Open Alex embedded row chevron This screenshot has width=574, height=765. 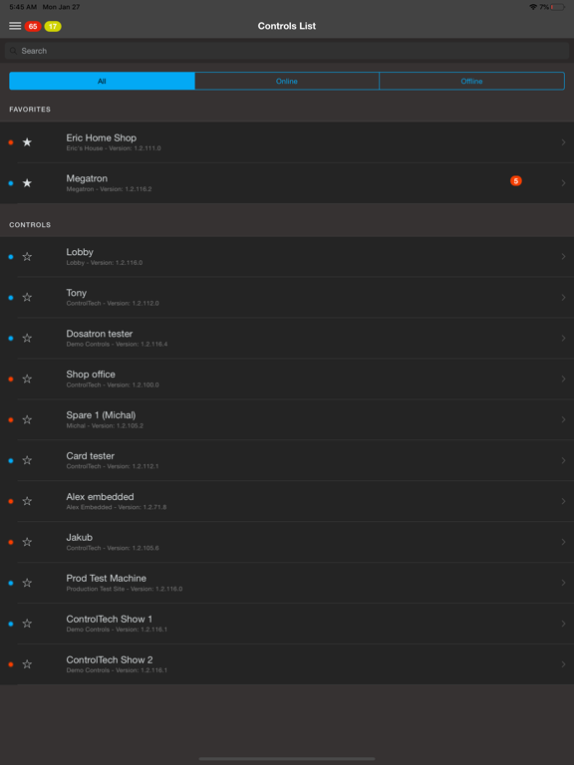coord(564,501)
